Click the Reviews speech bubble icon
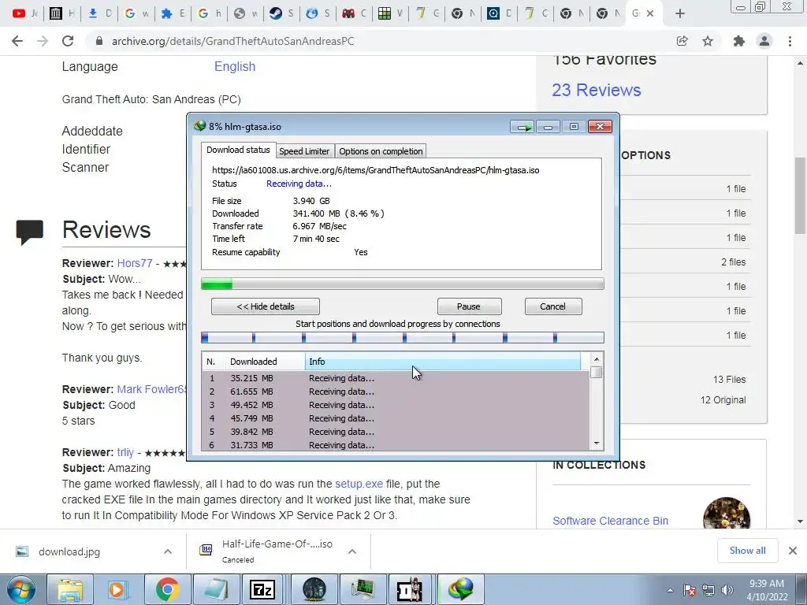The image size is (807, 605). pyautogui.click(x=29, y=232)
